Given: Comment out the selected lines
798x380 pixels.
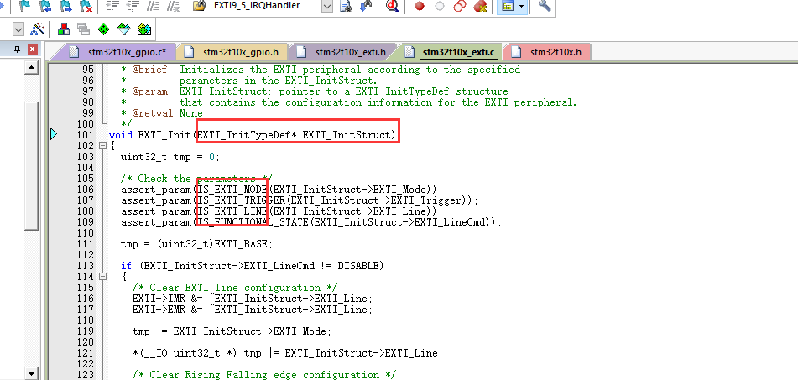Looking at the screenshot, I should [x=152, y=6].
